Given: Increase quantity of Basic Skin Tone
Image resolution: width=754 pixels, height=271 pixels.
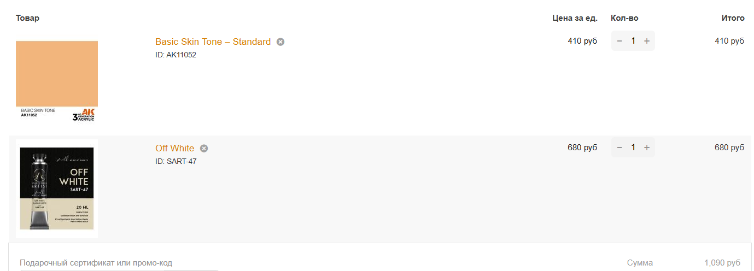Looking at the screenshot, I should click(x=647, y=41).
